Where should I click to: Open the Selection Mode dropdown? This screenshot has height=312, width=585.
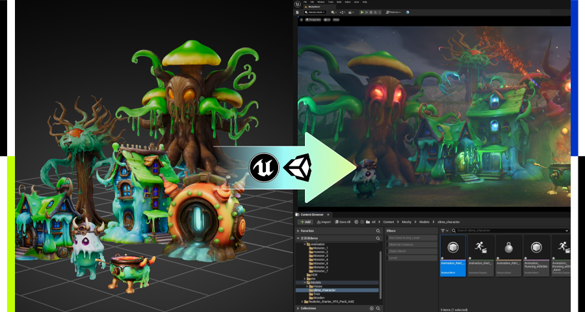click(x=317, y=12)
